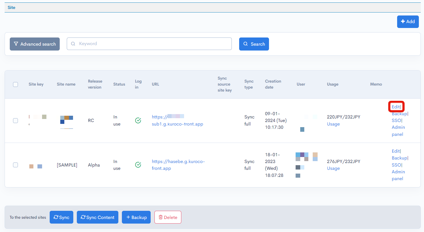The image size is (424, 232).
Task: Click the Memo column header
Action: (376, 84)
